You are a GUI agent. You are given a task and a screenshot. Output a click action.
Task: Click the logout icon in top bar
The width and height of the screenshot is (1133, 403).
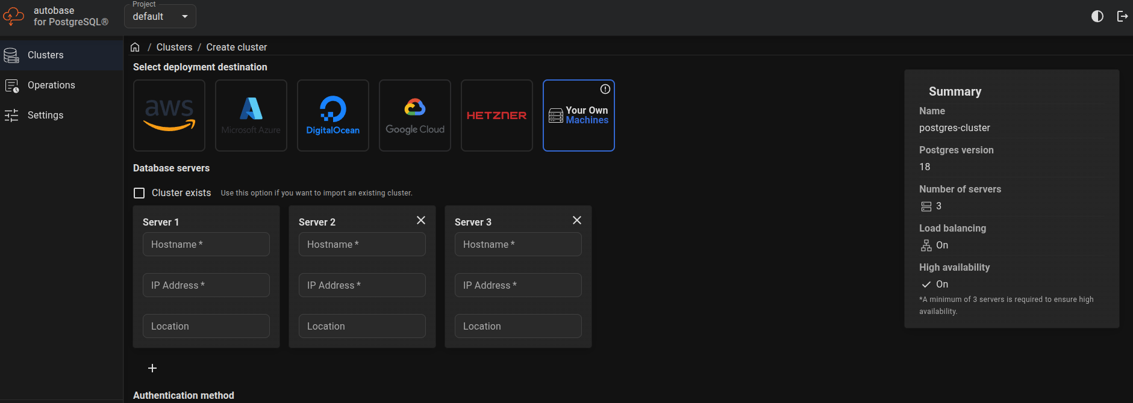click(1122, 16)
